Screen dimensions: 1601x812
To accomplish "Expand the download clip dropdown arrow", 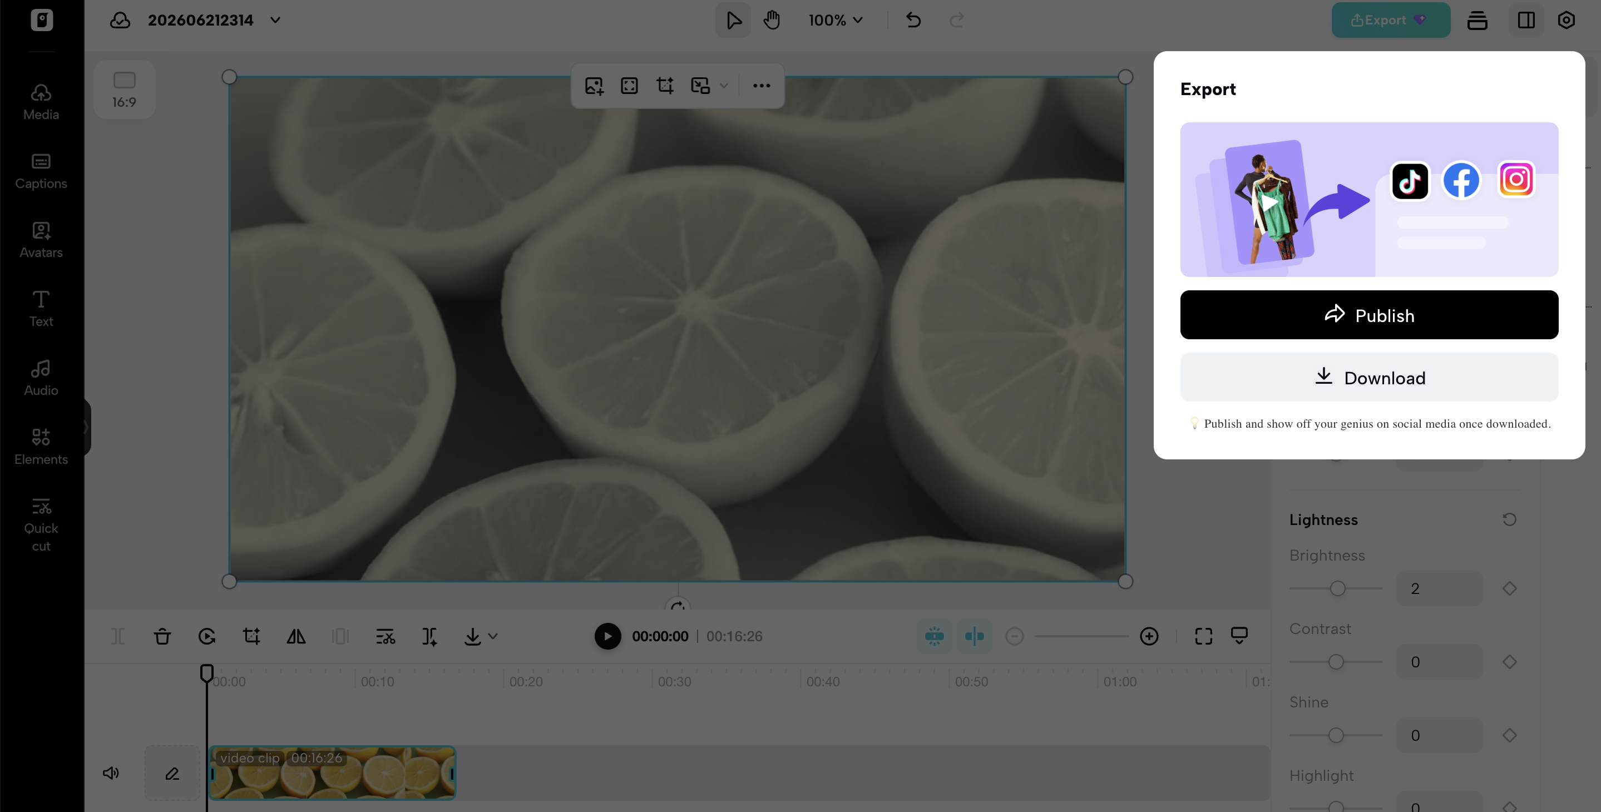I will coord(493,636).
